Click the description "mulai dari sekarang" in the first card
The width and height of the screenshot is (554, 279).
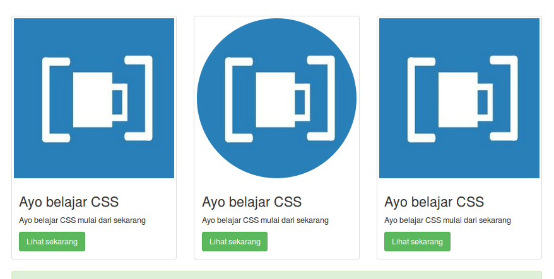tap(112, 220)
